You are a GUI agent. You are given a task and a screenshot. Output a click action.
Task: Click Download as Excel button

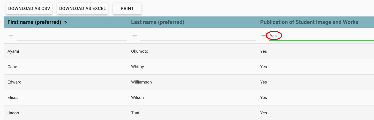[83, 8]
